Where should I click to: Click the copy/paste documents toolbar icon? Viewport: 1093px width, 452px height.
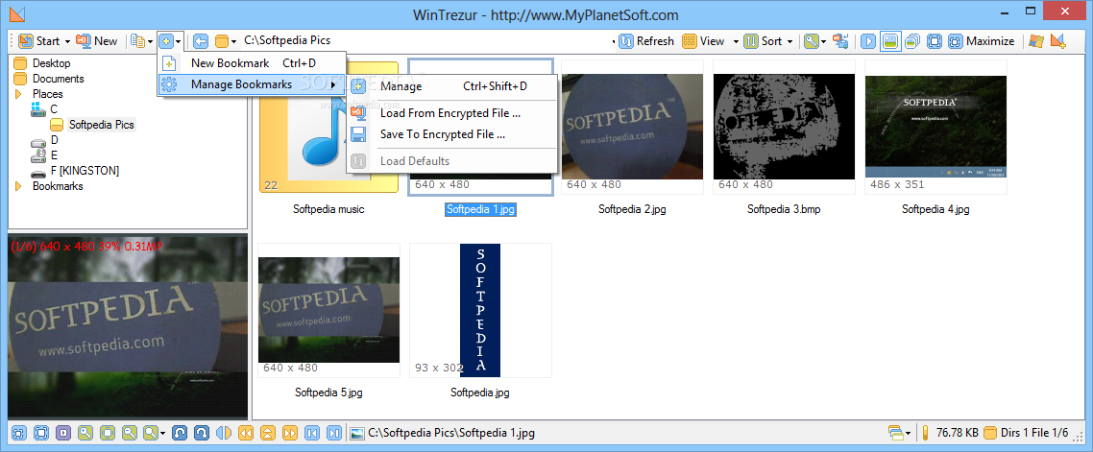tap(138, 41)
